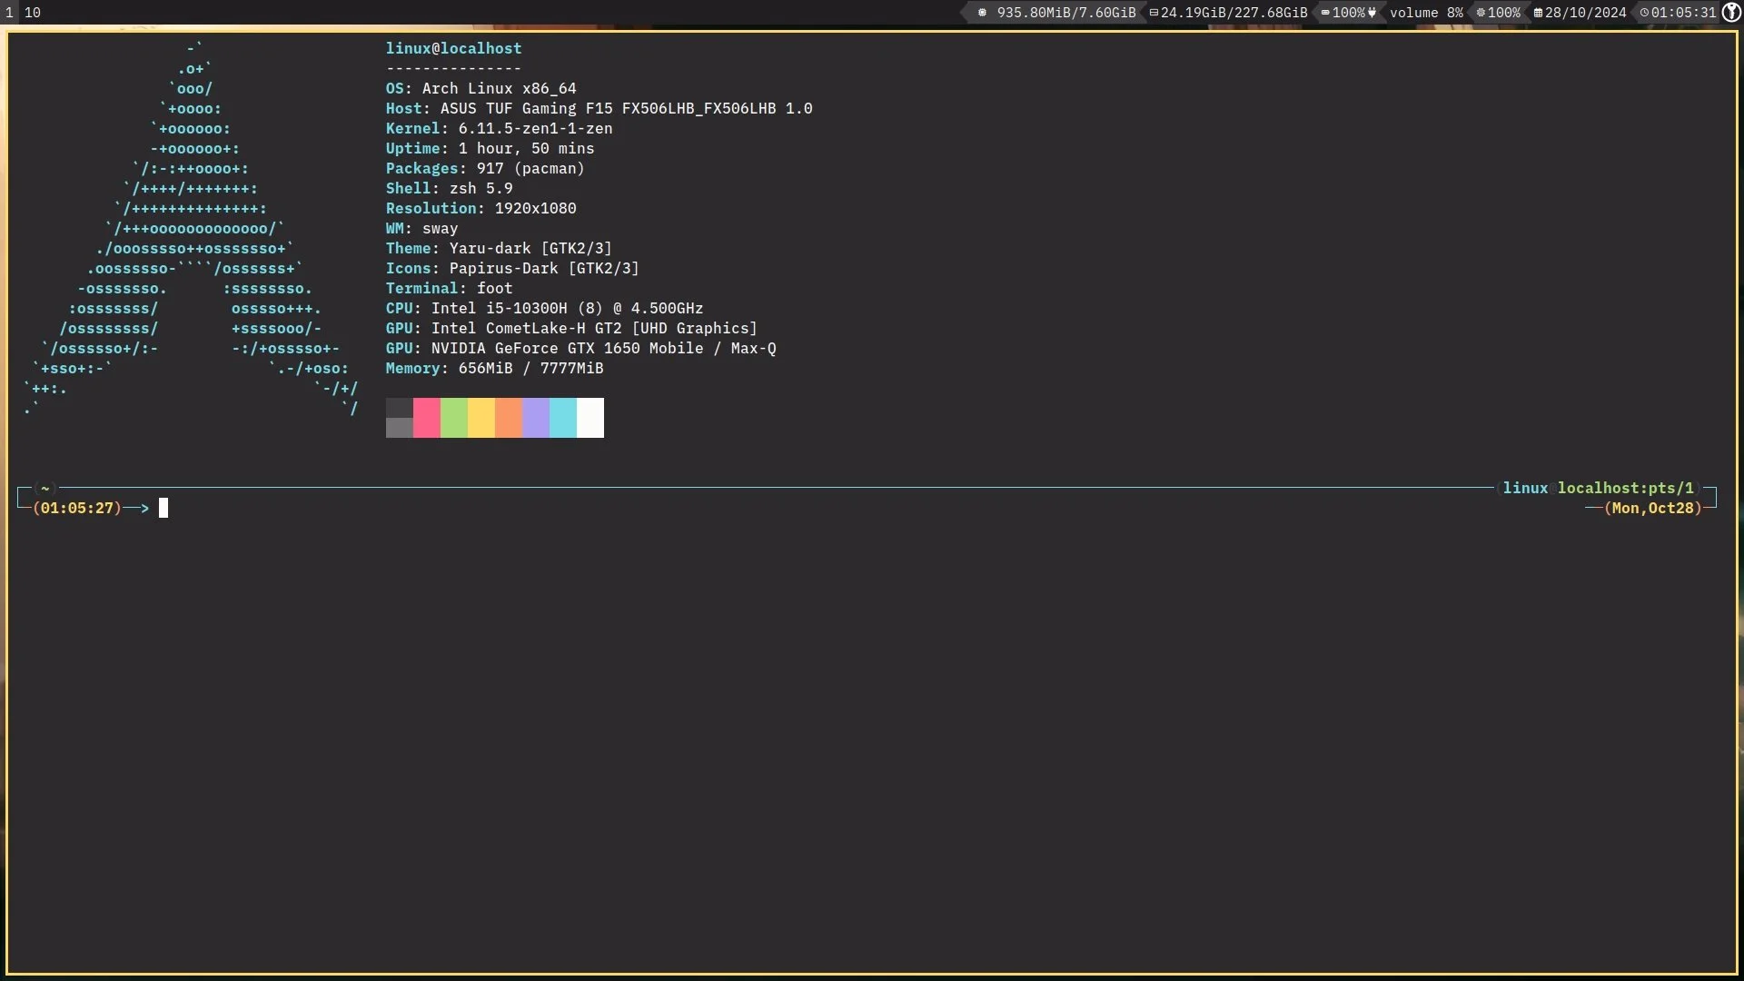Click the purple color block
Image resolution: width=1744 pixels, height=981 pixels.
coord(536,418)
